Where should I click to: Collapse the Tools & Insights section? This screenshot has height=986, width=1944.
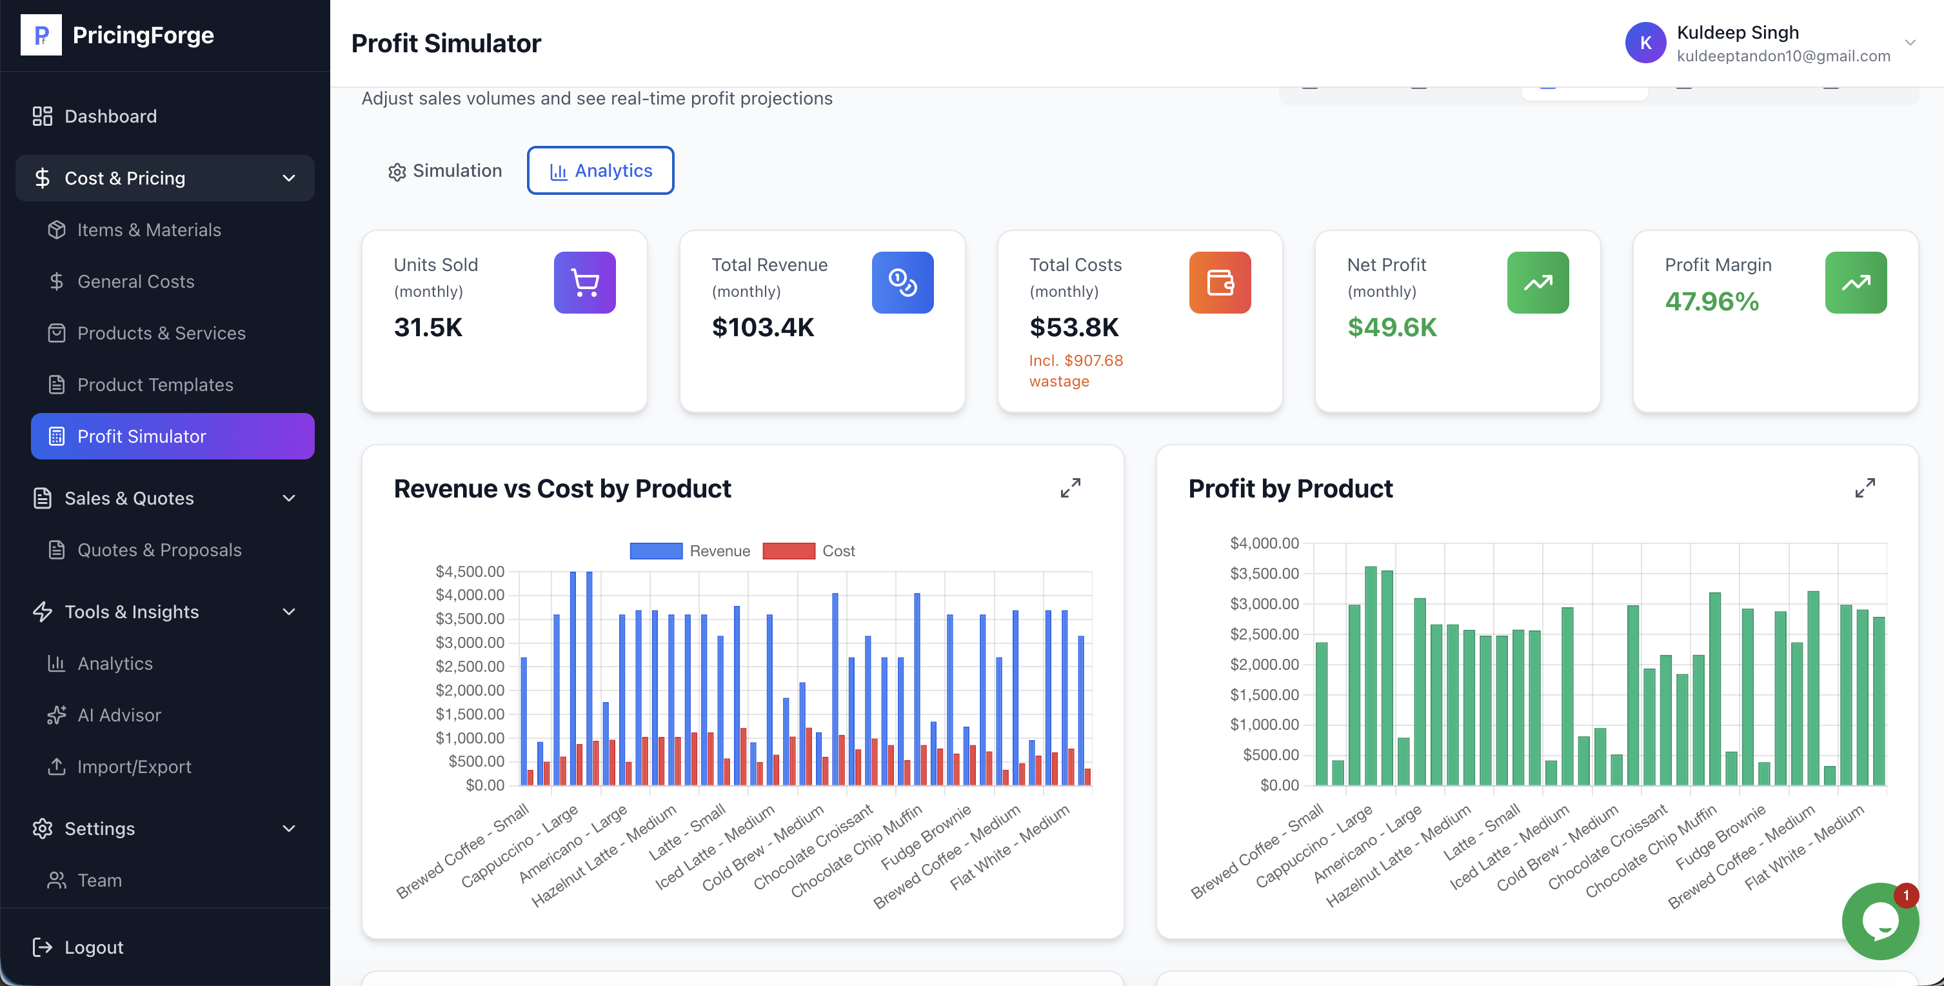click(x=288, y=612)
